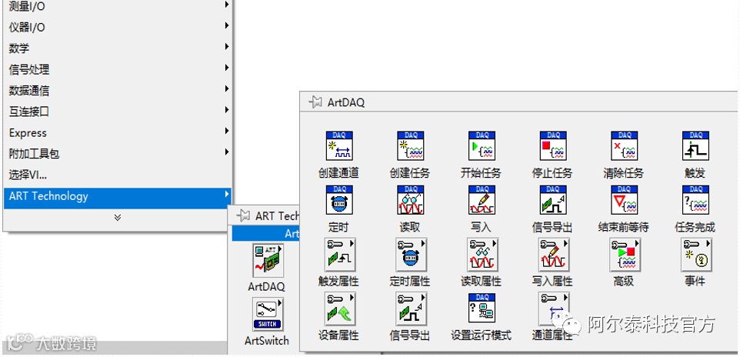
Task: Open the ArtDAQ subpalette icon
Action: (268, 260)
